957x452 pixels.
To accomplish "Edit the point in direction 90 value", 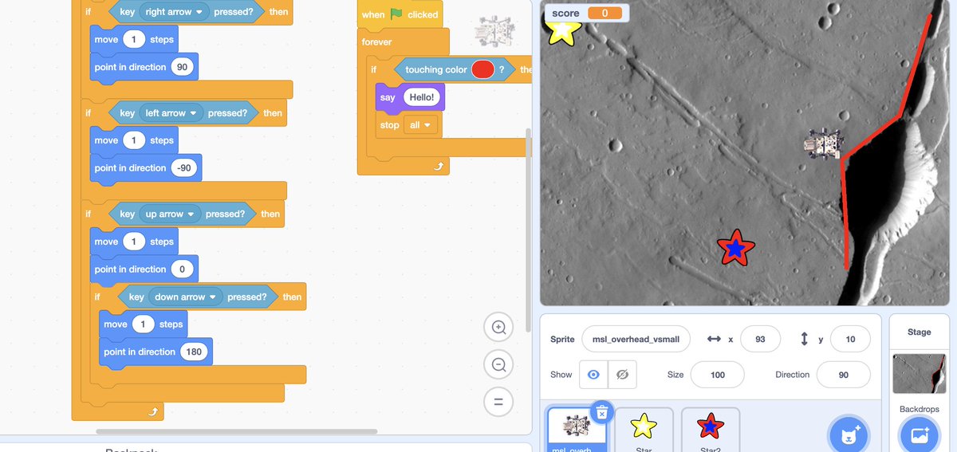I will tap(182, 67).
